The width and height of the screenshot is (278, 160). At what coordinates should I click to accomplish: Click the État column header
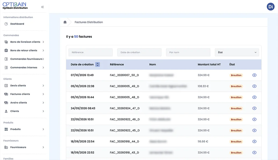[232, 64]
